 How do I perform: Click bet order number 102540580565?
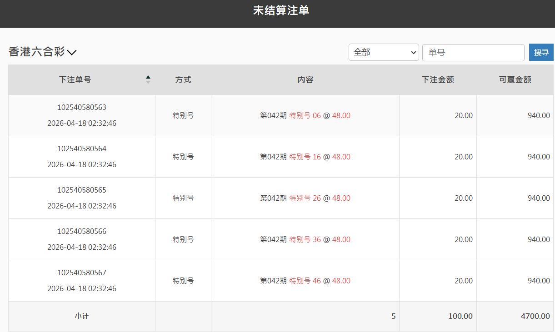click(x=82, y=190)
